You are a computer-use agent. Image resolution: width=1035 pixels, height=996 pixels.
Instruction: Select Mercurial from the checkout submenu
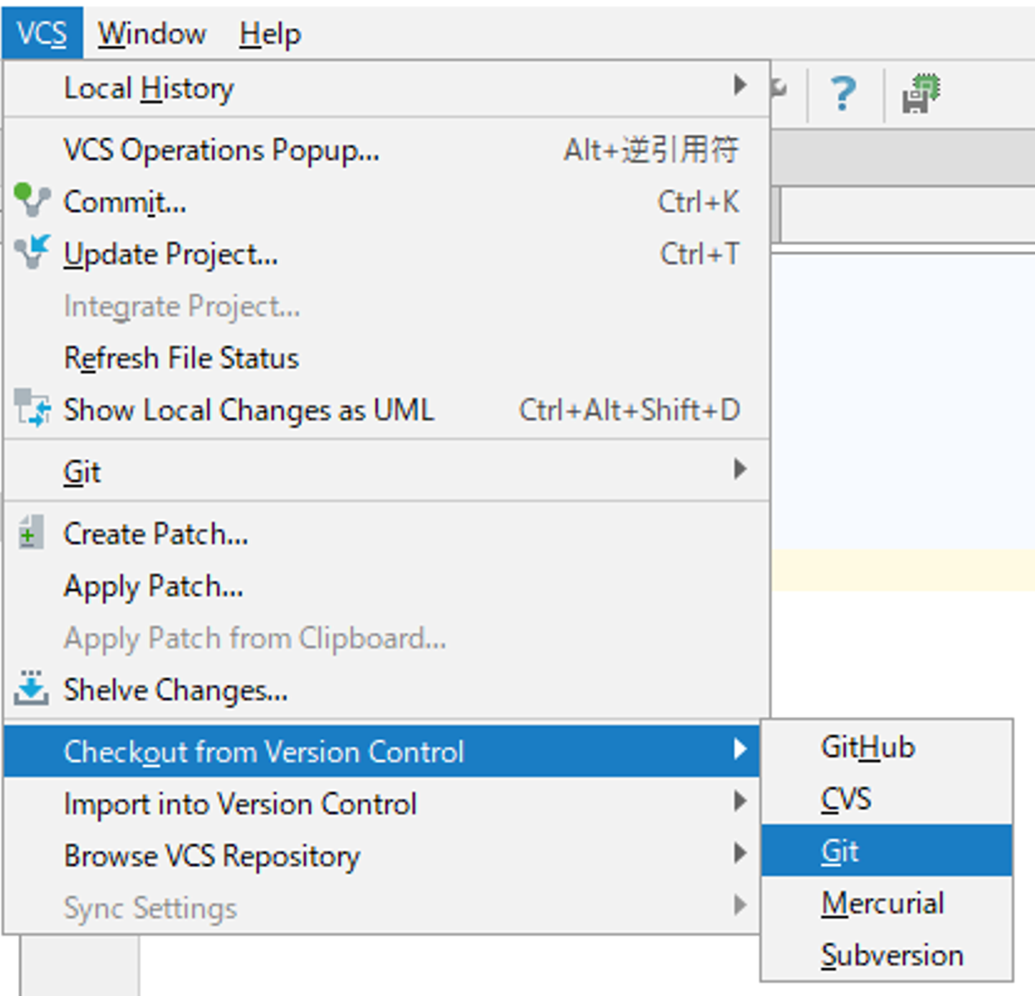883,903
